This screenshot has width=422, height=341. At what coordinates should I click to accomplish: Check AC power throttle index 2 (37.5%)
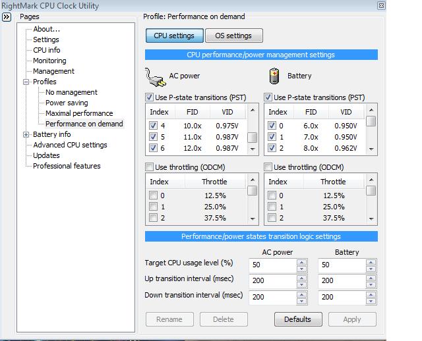(153, 217)
